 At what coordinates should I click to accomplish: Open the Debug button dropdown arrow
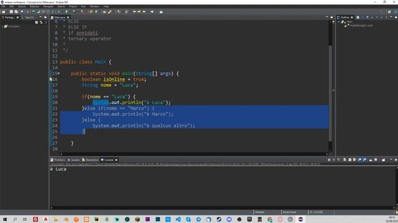(x=62, y=12)
